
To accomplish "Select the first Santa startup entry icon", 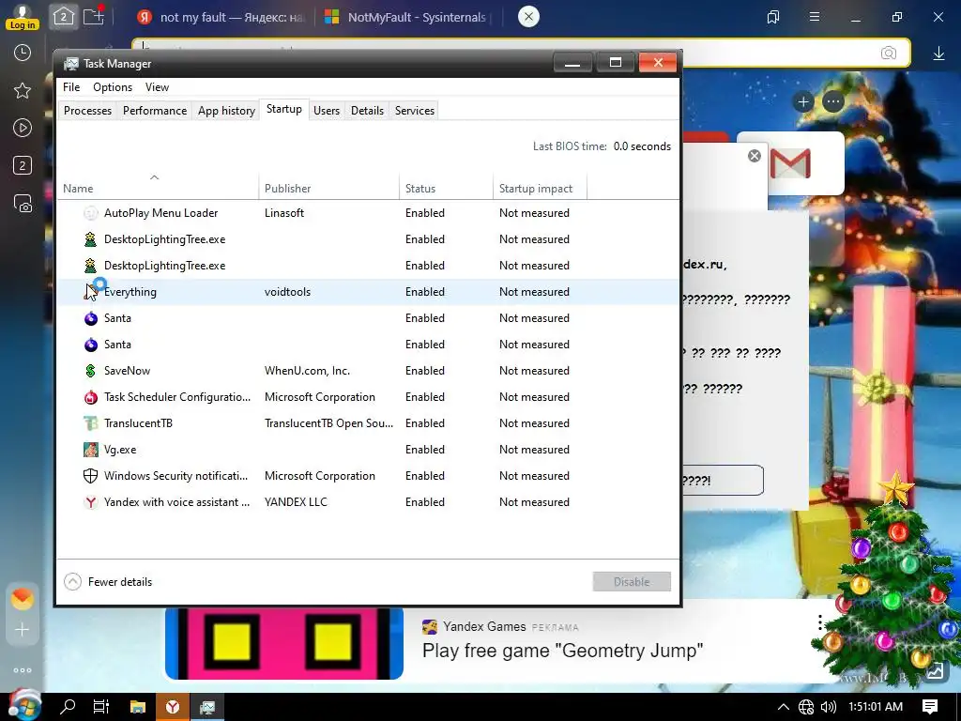I will [91, 318].
